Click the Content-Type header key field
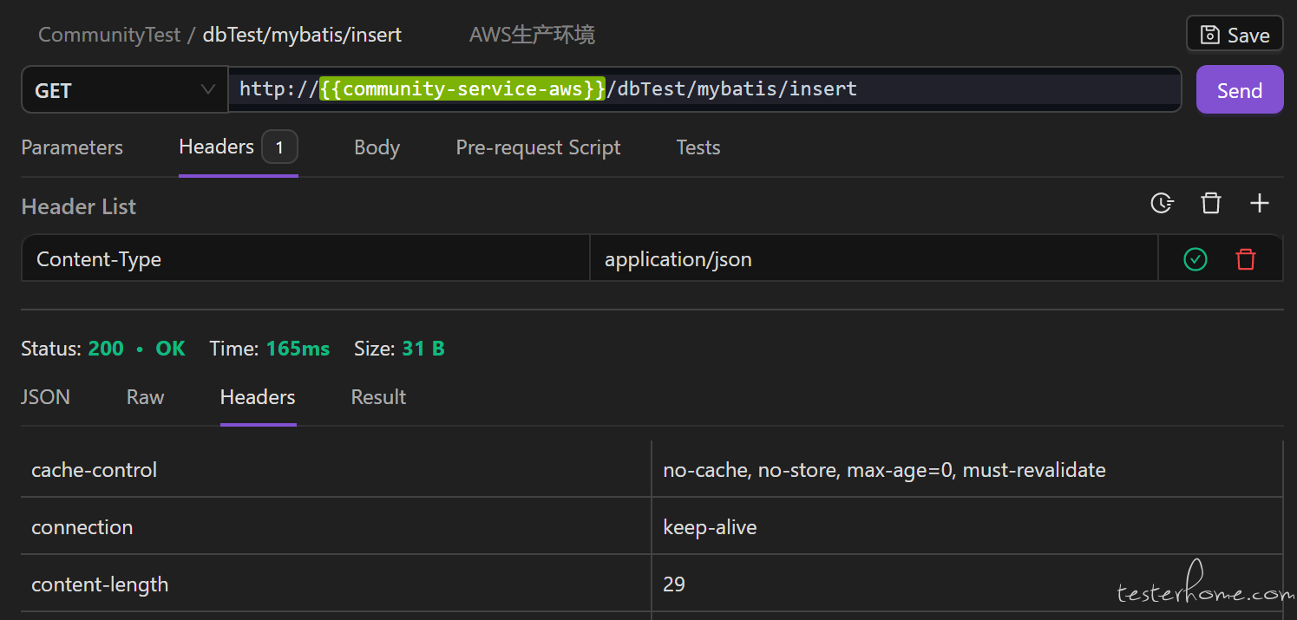This screenshot has height=620, width=1297. coord(305,258)
